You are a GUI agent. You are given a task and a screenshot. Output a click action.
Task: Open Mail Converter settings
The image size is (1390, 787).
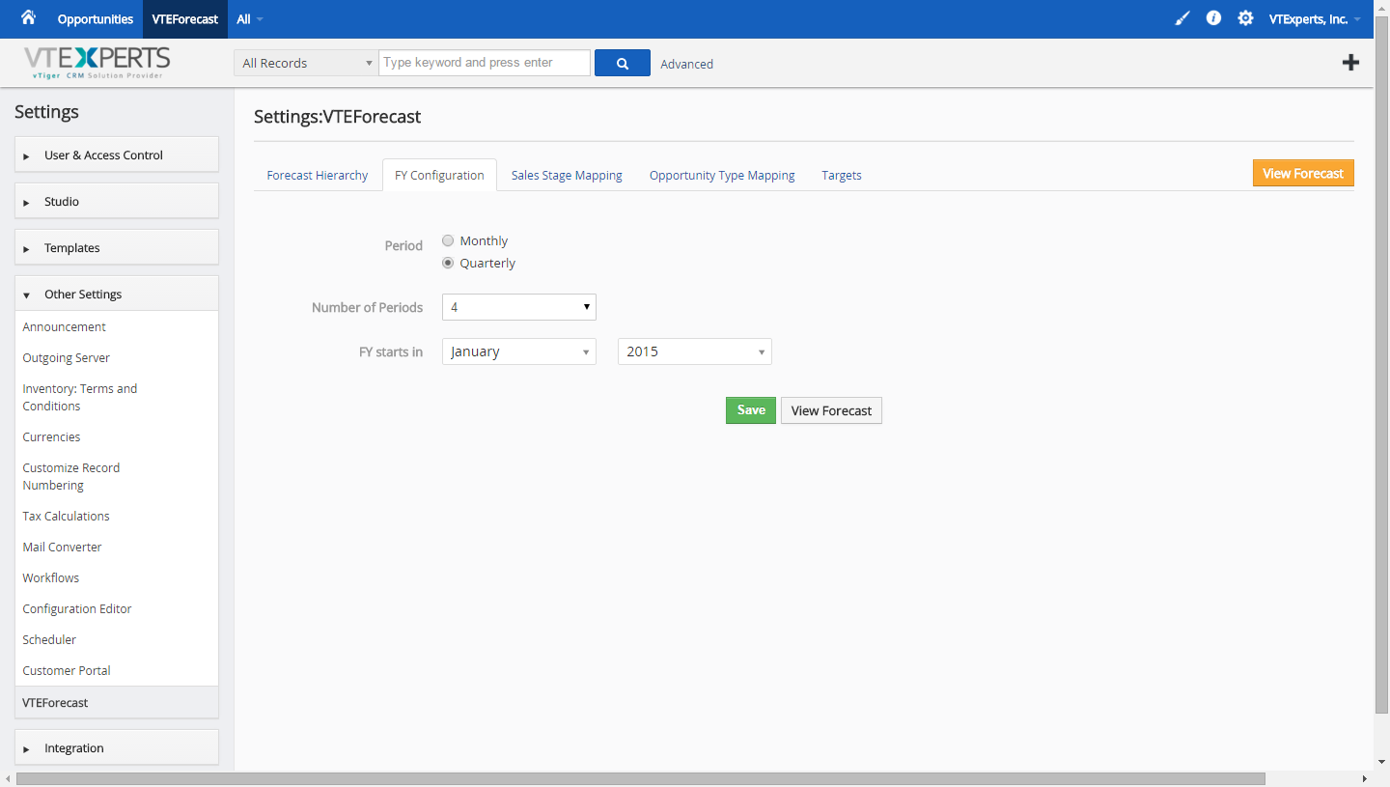(x=63, y=547)
